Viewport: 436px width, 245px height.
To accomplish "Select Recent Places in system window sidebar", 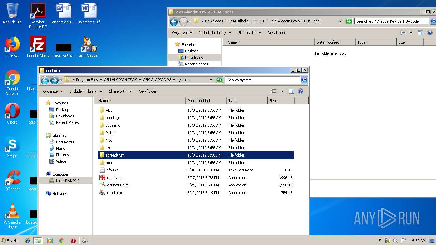I will [x=67, y=122].
